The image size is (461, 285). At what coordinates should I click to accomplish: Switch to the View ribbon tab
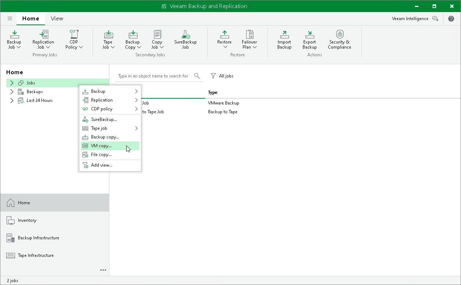coord(57,18)
